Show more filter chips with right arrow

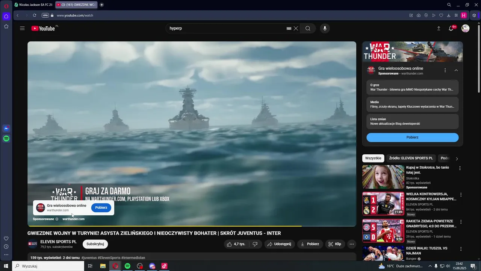tap(457, 159)
